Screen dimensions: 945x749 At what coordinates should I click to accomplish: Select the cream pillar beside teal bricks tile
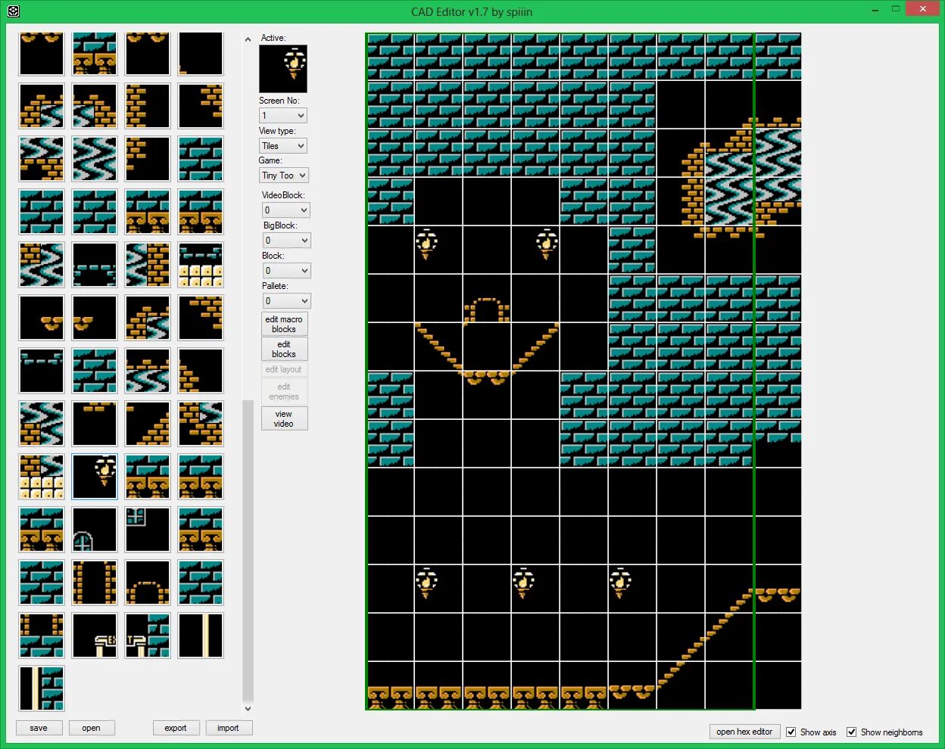42,688
